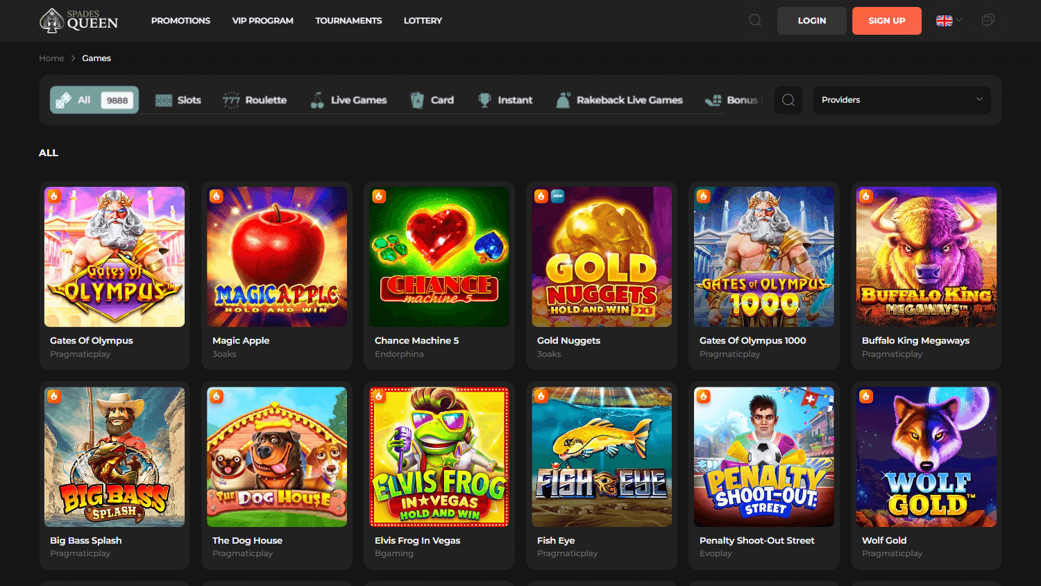The height and width of the screenshot is (586, 1041).
Task: Click the Slots reel icon
Action: 164,100
